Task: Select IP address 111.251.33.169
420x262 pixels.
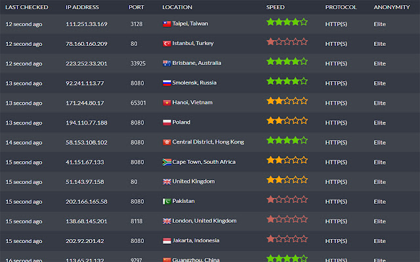Action: (87, 24)
